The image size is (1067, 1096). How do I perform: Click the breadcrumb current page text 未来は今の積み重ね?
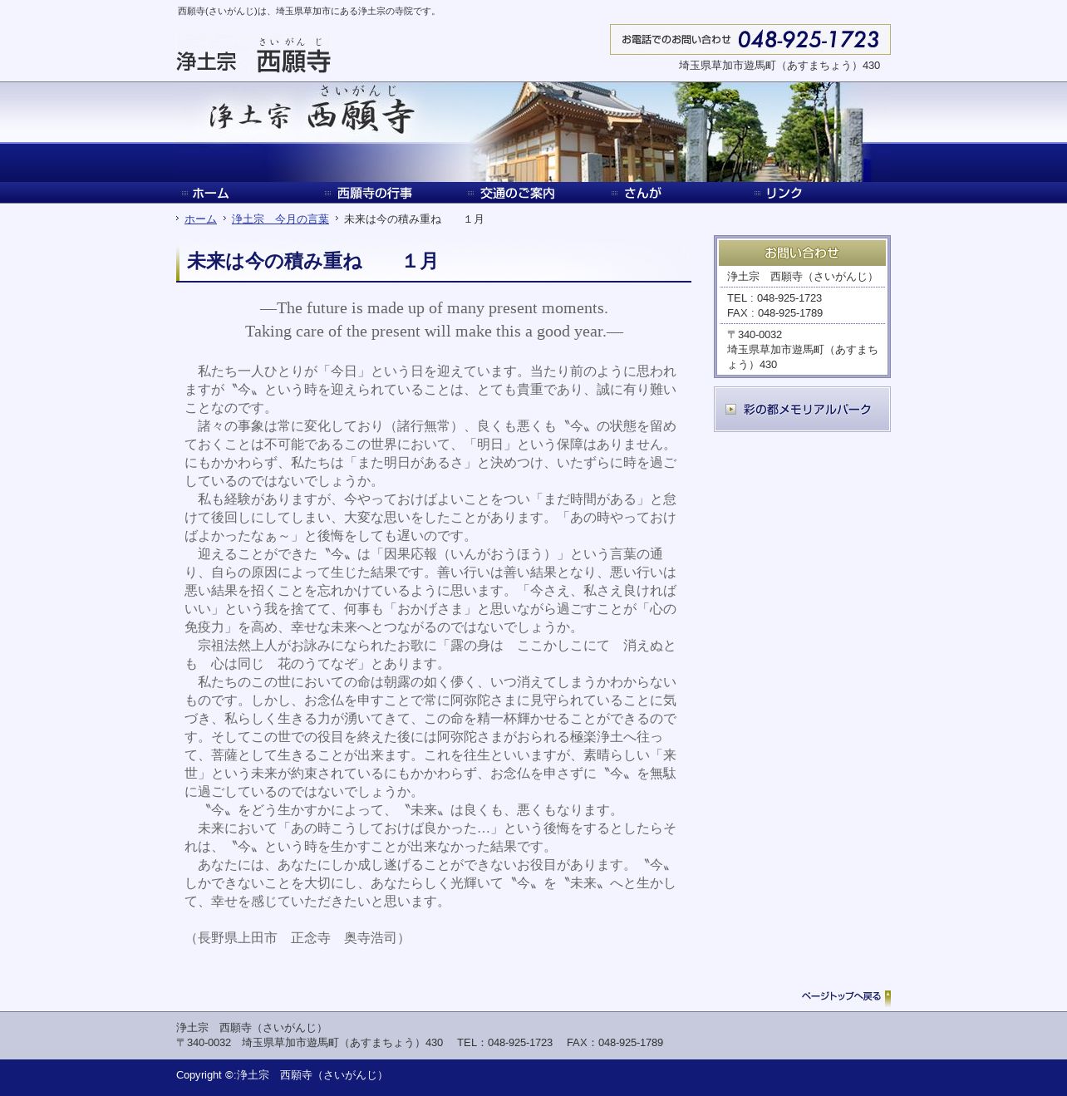pos(414,219)
